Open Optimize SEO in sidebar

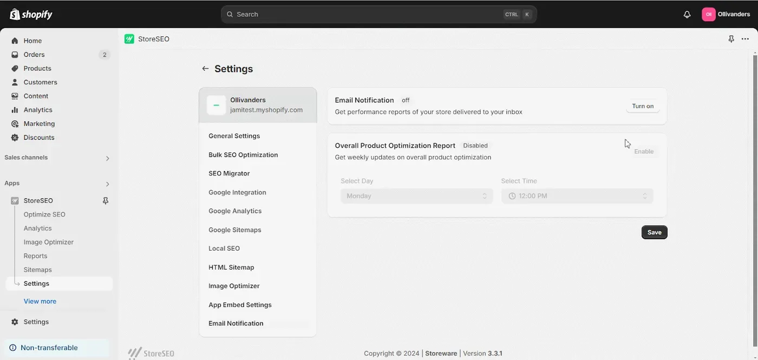44,214
